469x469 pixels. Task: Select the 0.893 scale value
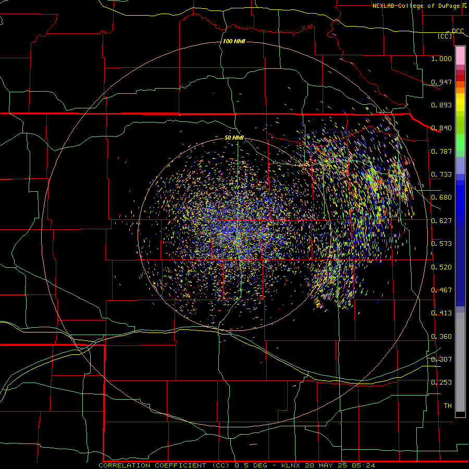441,105
